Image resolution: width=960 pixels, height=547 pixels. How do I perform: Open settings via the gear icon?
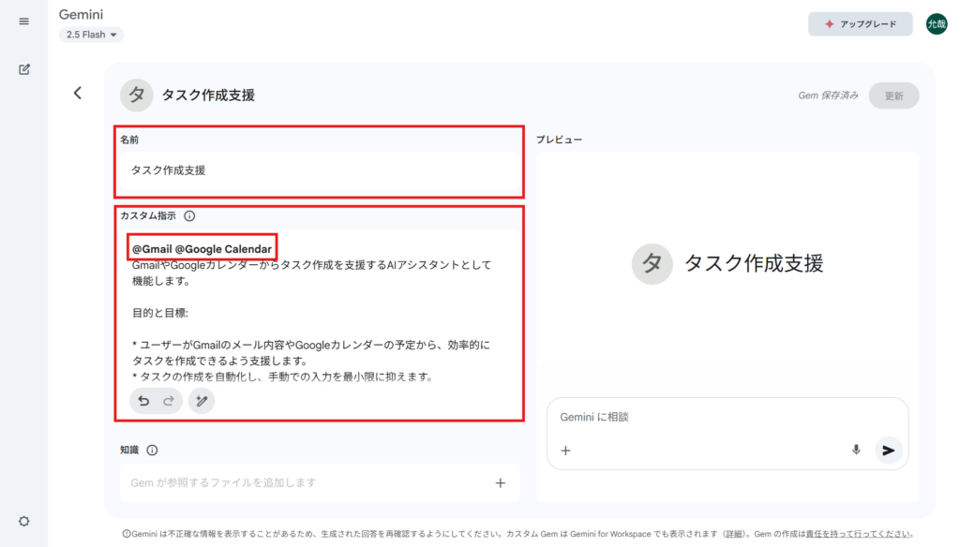pyautogui.click(x=23, y=522)
